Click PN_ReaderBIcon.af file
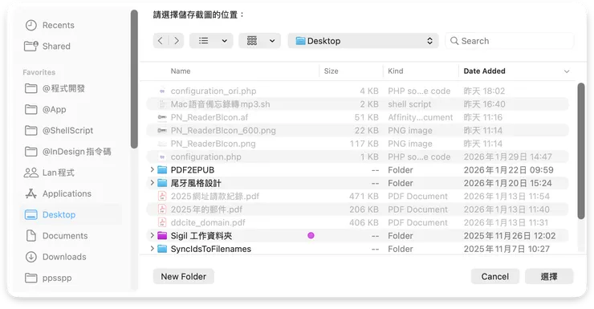Viewport: 594px width, 309px height. (210, 117)
